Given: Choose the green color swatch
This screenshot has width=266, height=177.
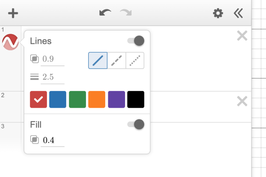Looking at the screenshot, I should (77, 99).
